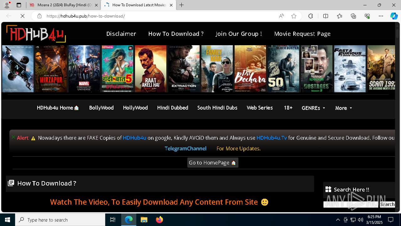The image size is (401, 226).
Task: Open the Copilot sidebar icon
Action: [x=394, y=16]
